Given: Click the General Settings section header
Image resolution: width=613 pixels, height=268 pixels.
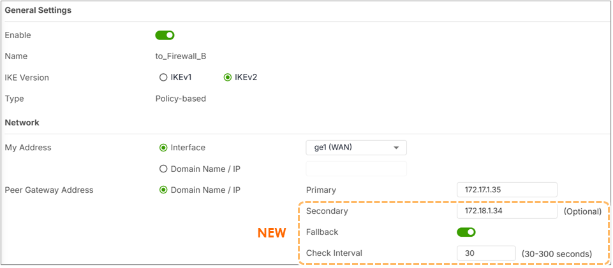Looking at the screenshot, I should pyautogui.click(x=38, y=11).
